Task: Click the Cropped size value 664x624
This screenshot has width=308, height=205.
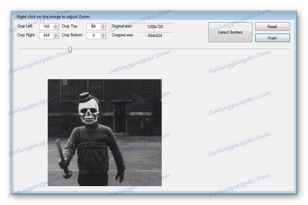Action: pos(155,36)
